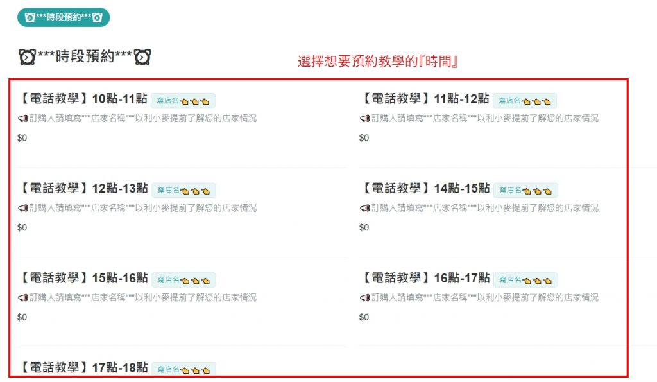This screenshot has height=382, width=657.
Task: Click megaphone icon under 14點-15點 slot
Action: coord(365,209)
